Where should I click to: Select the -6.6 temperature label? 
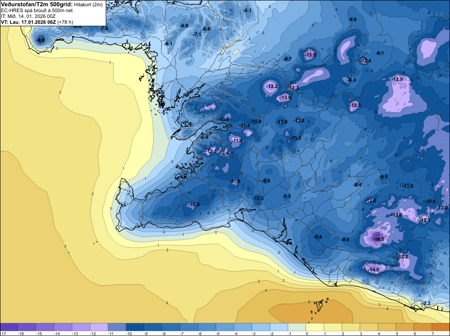[x=352, y=80]
